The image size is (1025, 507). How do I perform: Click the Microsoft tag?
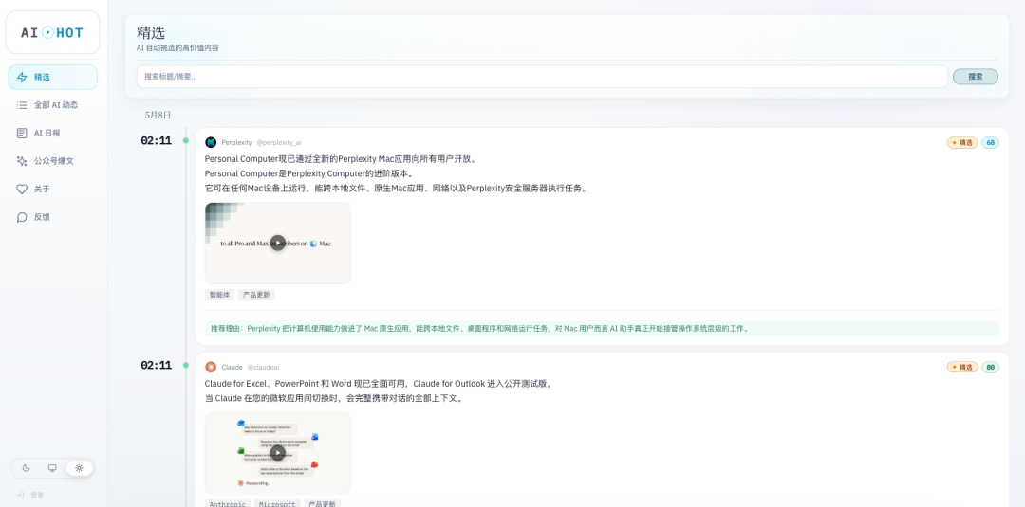277,504
